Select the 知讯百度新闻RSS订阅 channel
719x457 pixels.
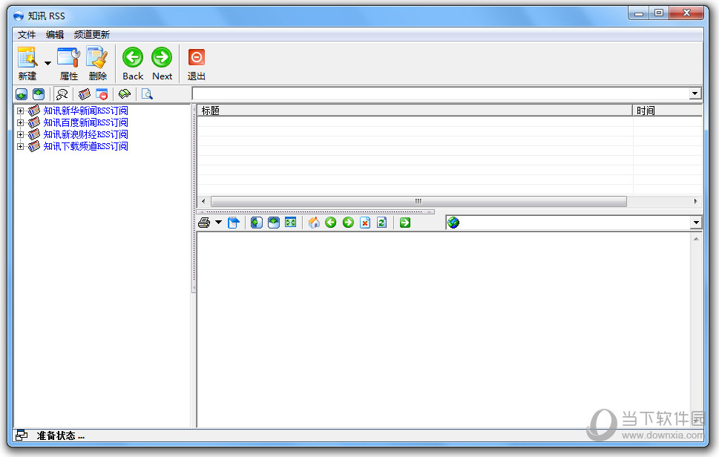(x=86, y=122)
